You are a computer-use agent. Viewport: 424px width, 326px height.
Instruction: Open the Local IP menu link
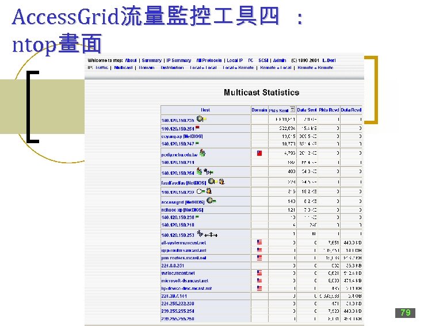click(235, 60)
